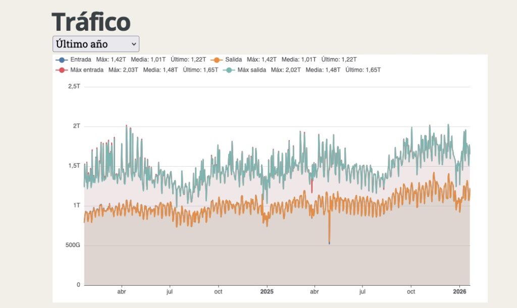
Task: Open the 'Último año' time range dropdown
Action: coord(95,44)
